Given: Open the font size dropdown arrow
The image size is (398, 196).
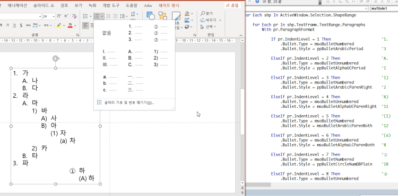Looking at the screenshot, I should pos(53,16).
